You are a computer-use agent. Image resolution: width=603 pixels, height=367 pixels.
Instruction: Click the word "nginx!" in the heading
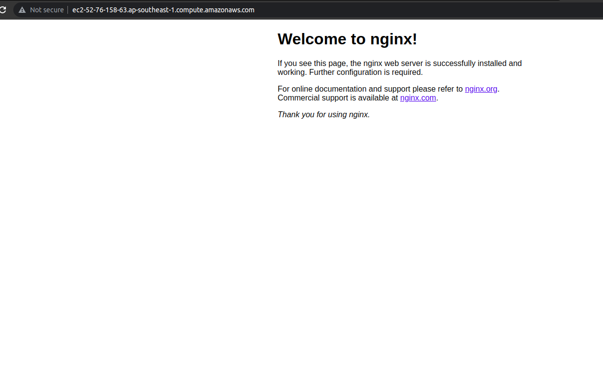(x=394, y=39)
